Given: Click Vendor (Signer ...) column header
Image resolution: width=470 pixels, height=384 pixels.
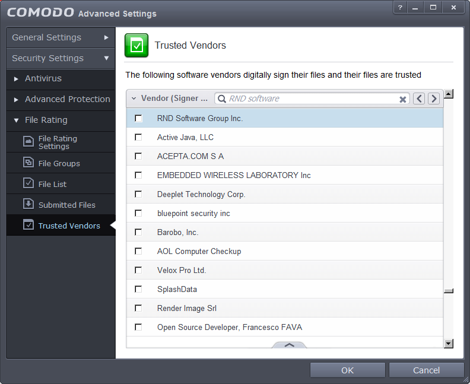Looking at the screenshot, I should [174, 99].
